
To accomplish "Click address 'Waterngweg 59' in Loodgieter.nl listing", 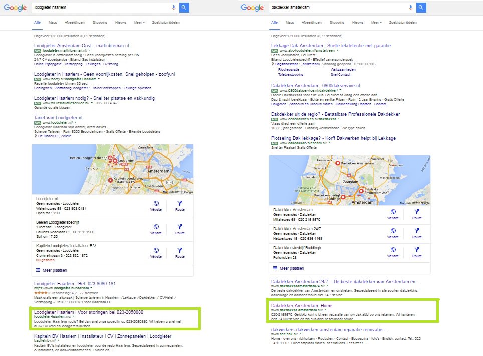I will tap(49, 208).
